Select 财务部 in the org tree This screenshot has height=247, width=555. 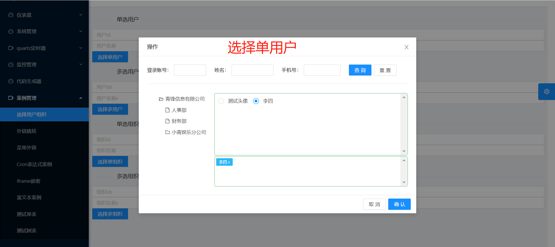[179, 121]
